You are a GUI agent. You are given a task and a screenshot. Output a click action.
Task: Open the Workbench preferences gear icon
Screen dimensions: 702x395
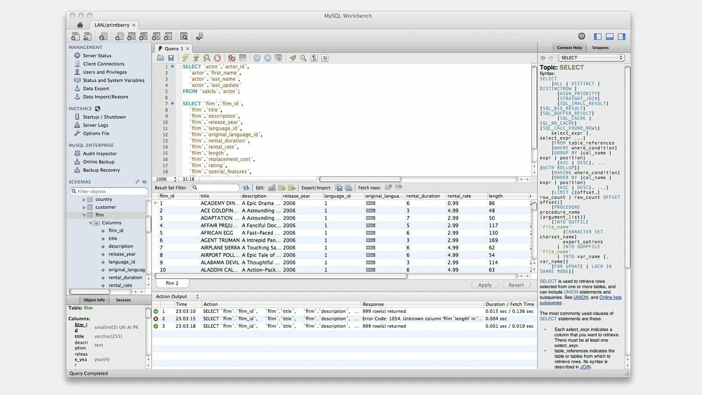(x=582, y=36)
